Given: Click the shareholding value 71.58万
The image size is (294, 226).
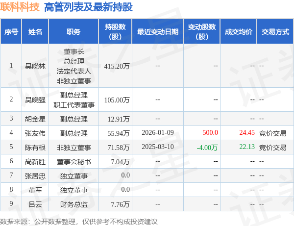Looking at the screenshot, I should point(119,148).
